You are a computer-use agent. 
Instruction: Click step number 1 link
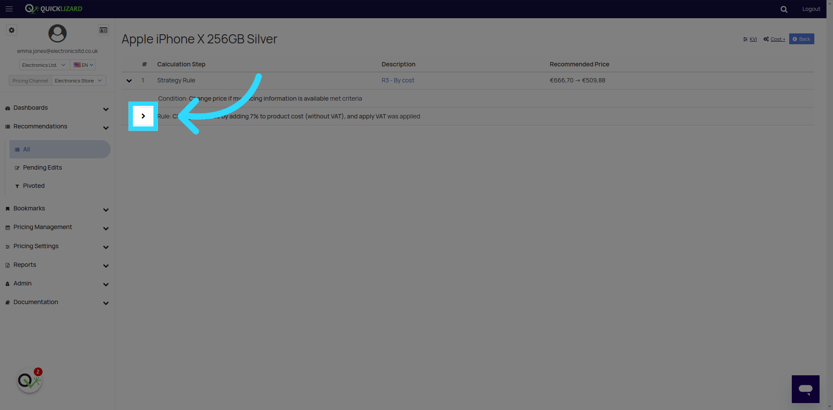pos(143,80)
